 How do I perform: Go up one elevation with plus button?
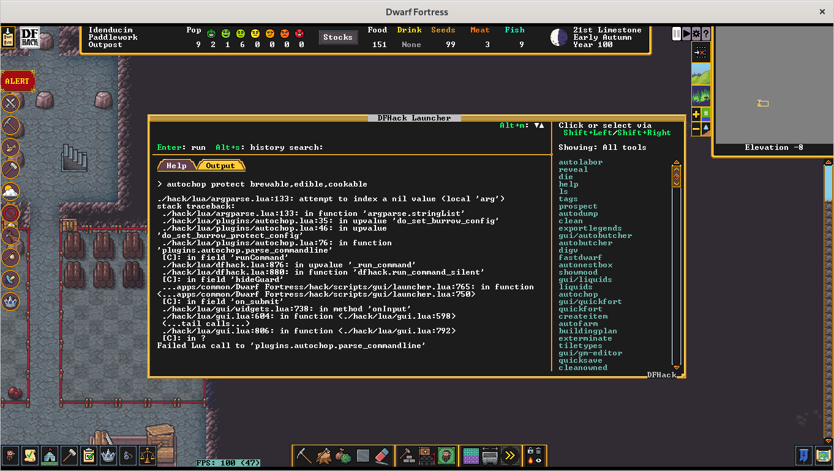696,114
